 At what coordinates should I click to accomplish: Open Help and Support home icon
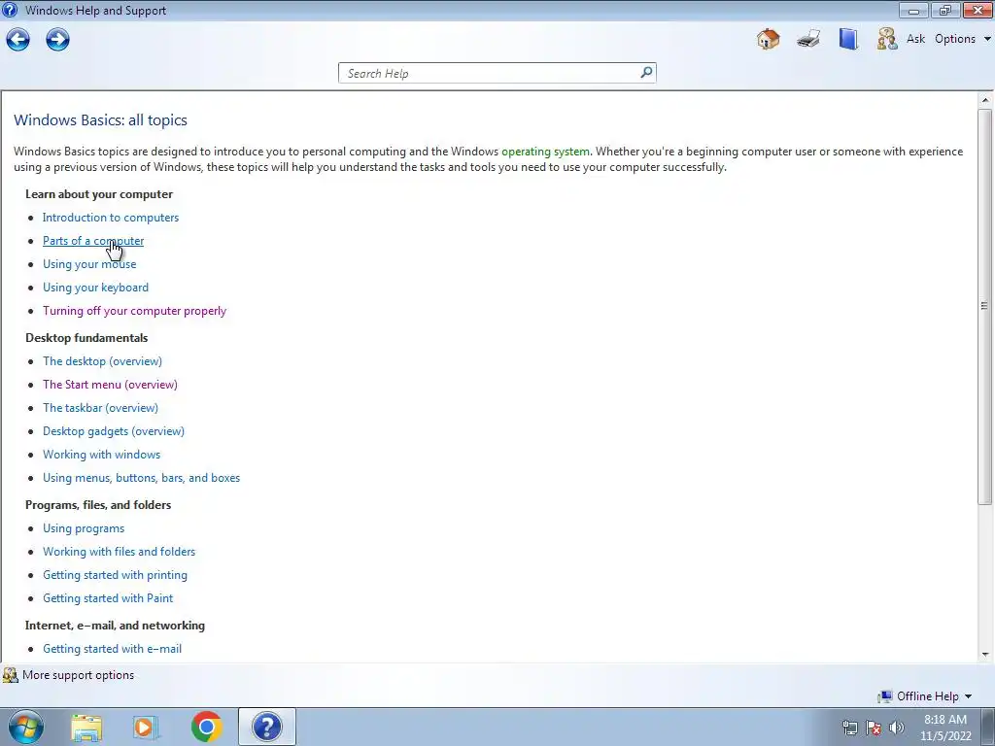point(768,39)
